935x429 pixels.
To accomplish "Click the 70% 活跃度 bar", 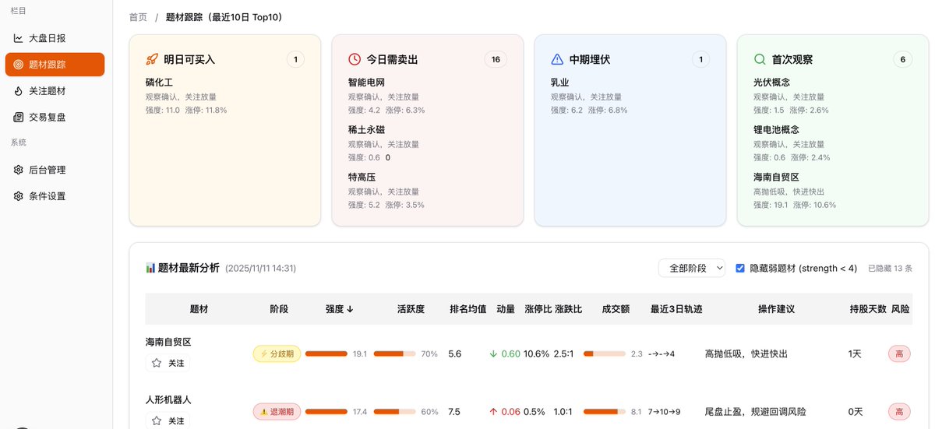I will [395, 353].
